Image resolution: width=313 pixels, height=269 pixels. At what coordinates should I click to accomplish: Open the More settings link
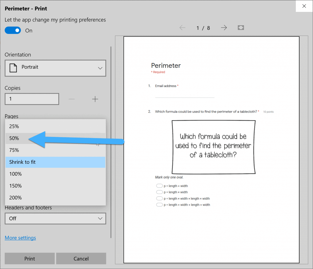[x=20, y=238]
